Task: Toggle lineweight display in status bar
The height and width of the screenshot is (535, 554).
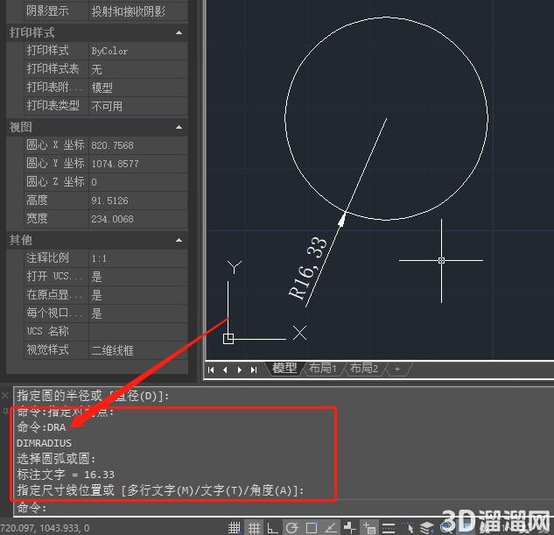Action: pyautogui.click(x=389, y=528)
